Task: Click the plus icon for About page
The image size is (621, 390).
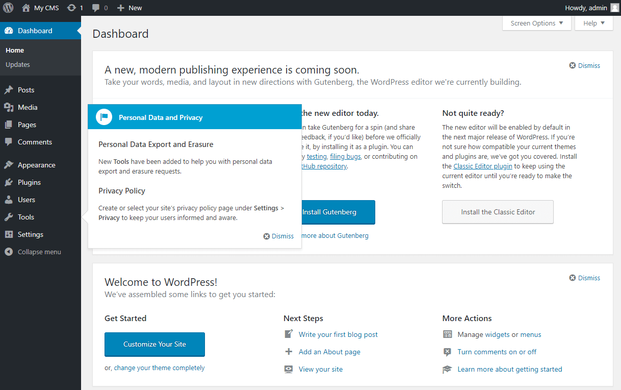Action: click(x=289, y=352)
